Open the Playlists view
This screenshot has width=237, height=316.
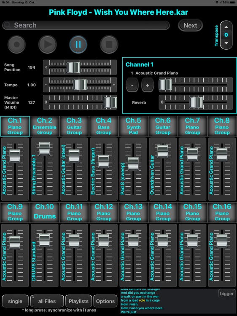79,301
